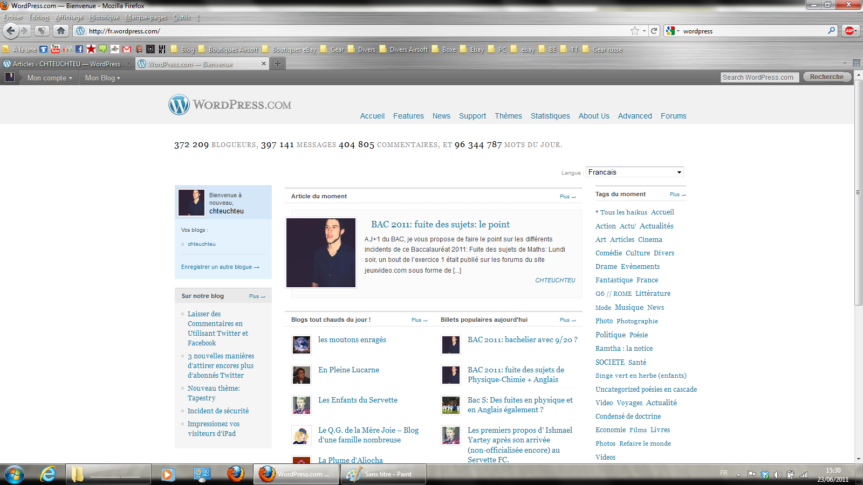Close the 'WordPress.com — Bienvenue' tab

pos(264,64)
